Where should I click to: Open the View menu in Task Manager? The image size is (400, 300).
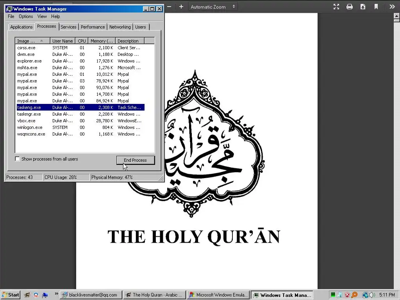[42, 16]
